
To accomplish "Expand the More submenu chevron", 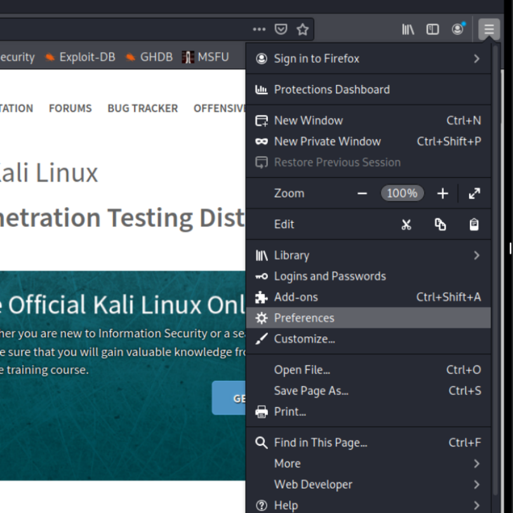I will point(477,463).
